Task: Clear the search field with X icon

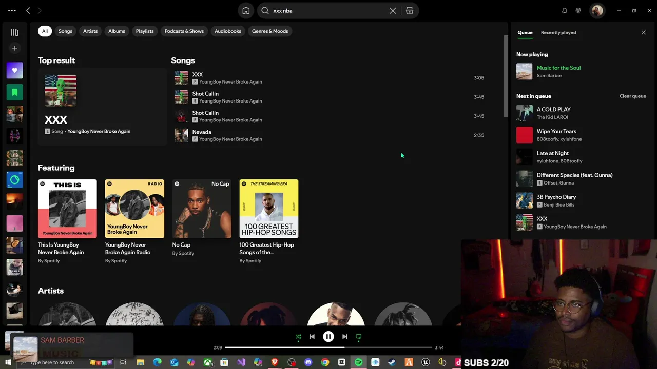Action: pyautogui.click(x=393, y=11)
